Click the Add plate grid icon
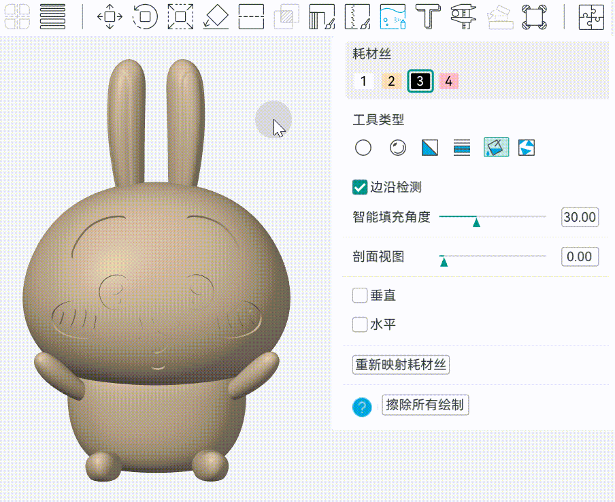Image resolution: width=615 pixels, height=502 pixels. click(x=17, y=16)
